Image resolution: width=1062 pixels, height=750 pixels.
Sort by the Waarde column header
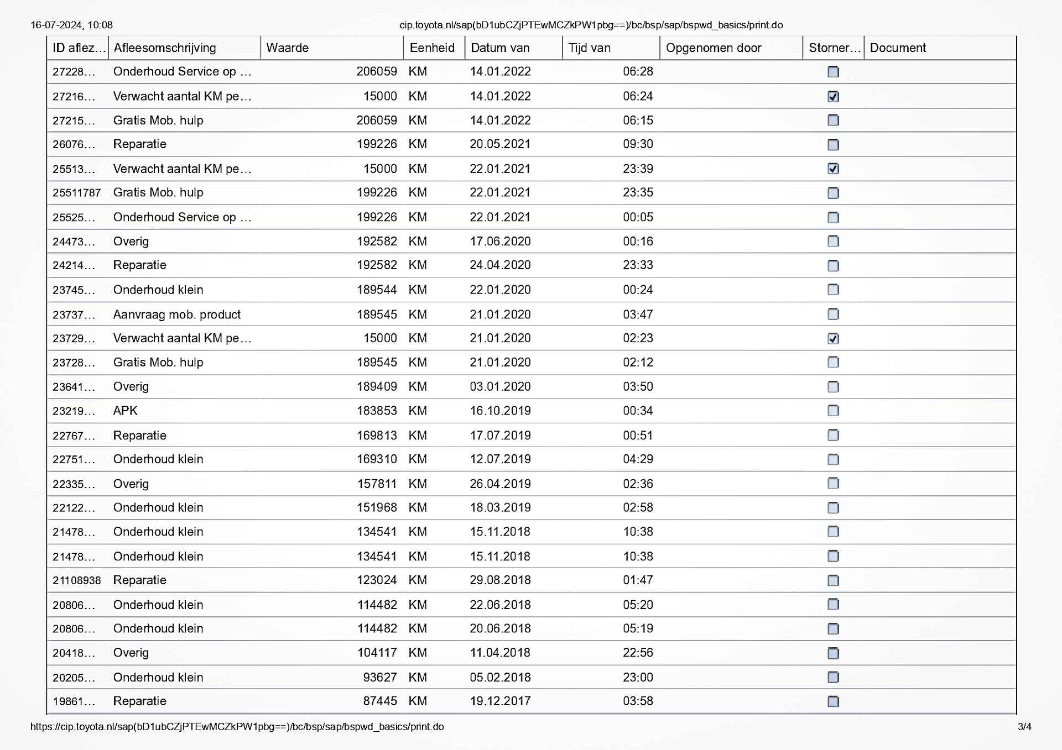332,48
